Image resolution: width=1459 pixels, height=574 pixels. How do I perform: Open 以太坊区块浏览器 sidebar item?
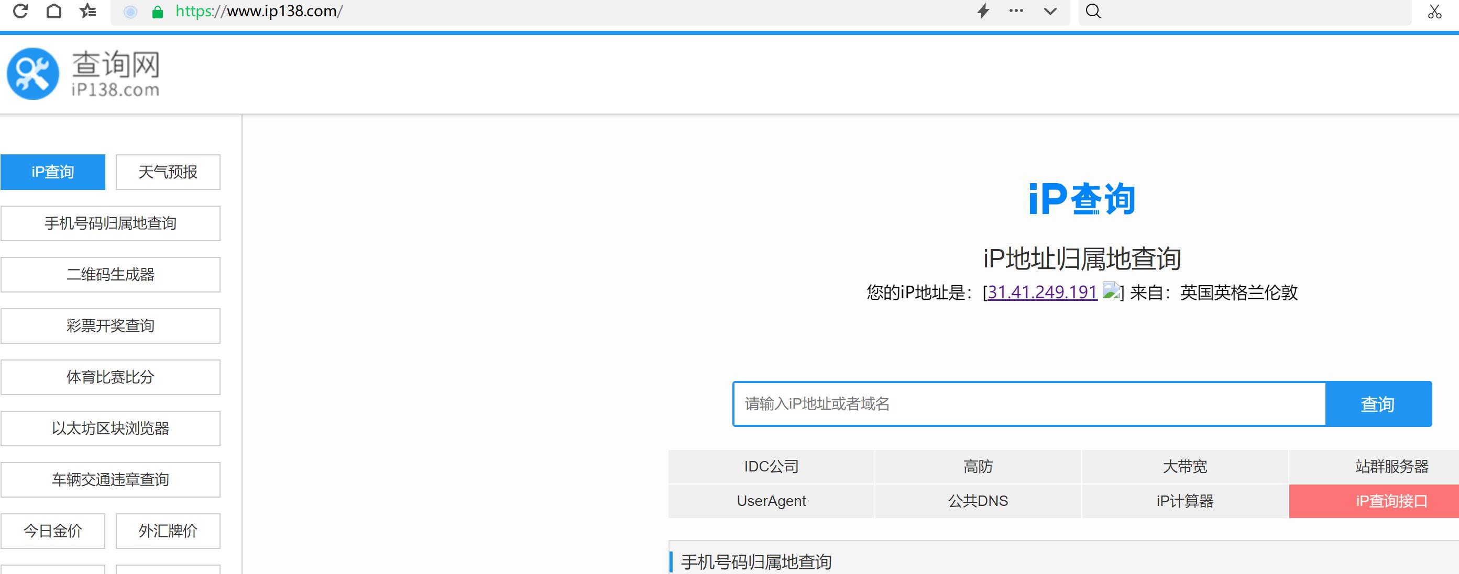point(111,429)
